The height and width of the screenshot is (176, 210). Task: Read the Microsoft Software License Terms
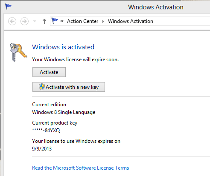[81, 168]
